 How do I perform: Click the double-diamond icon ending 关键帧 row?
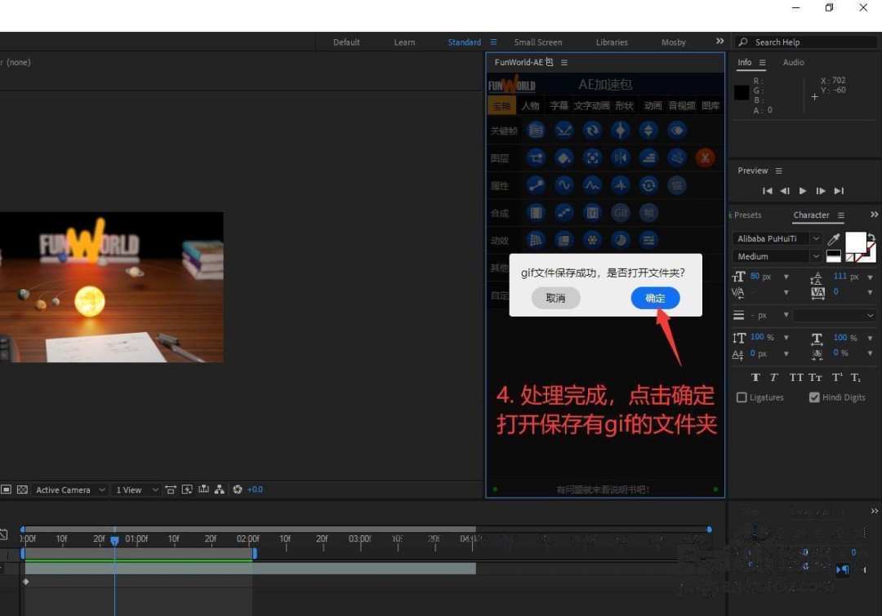pos(677,131)
